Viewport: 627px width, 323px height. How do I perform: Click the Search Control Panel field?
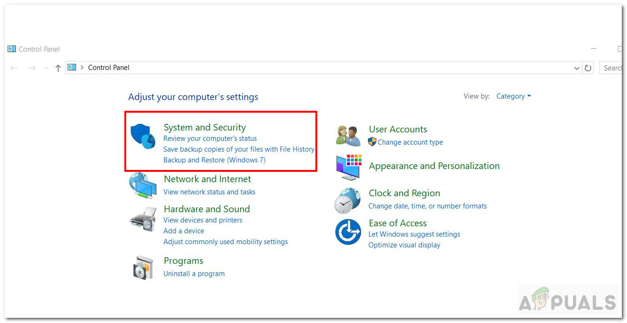point(612,68)
